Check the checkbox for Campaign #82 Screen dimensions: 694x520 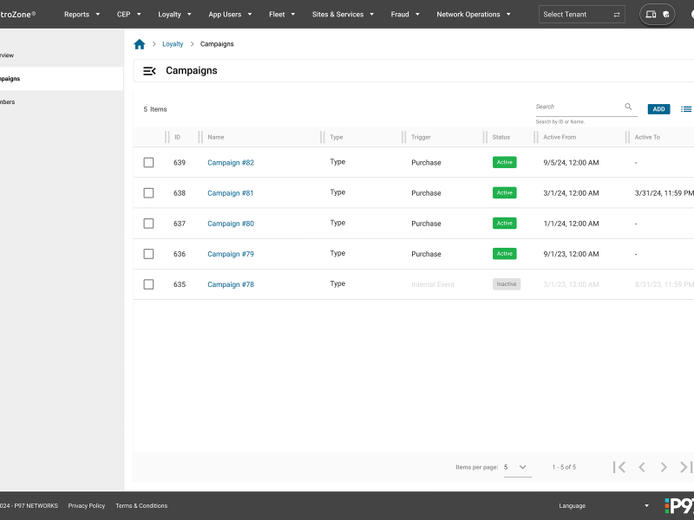click(x=148, y=162)
